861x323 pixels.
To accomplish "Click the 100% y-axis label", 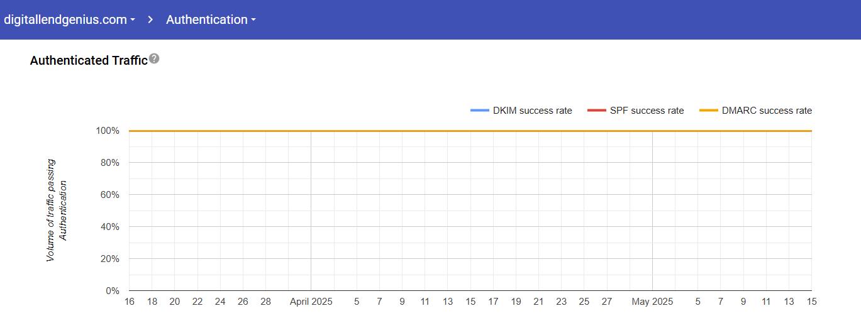I will click(x=107, y=131).
